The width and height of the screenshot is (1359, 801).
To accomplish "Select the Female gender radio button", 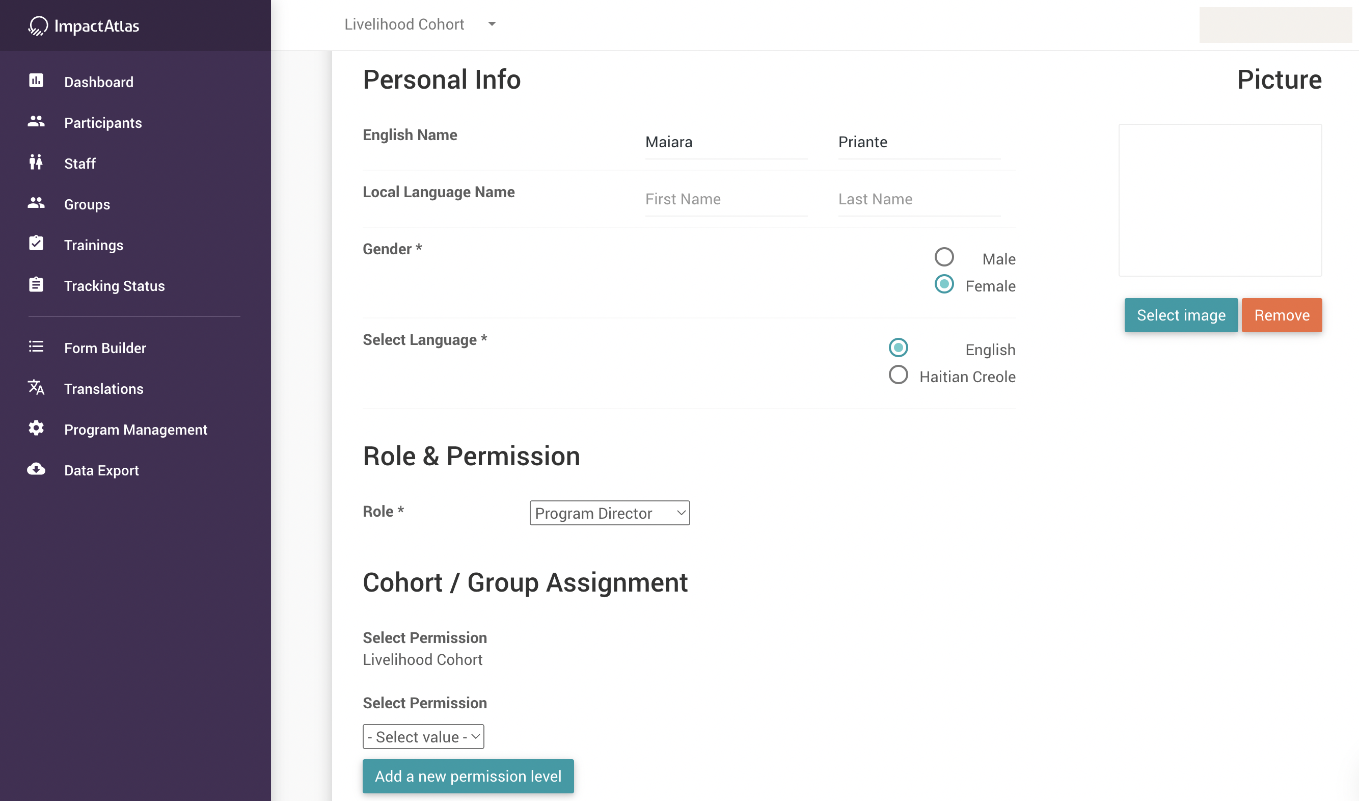I will [x=944, y=284].
